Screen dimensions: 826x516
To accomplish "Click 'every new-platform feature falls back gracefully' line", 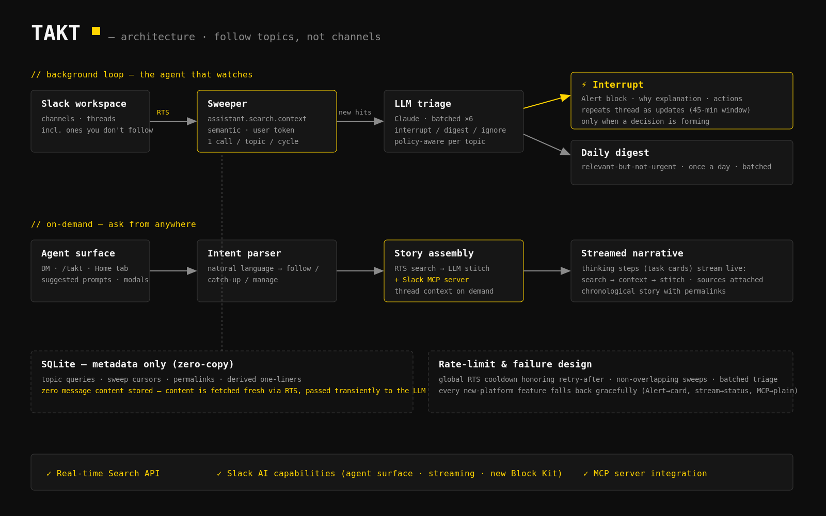I will point(618,391).
